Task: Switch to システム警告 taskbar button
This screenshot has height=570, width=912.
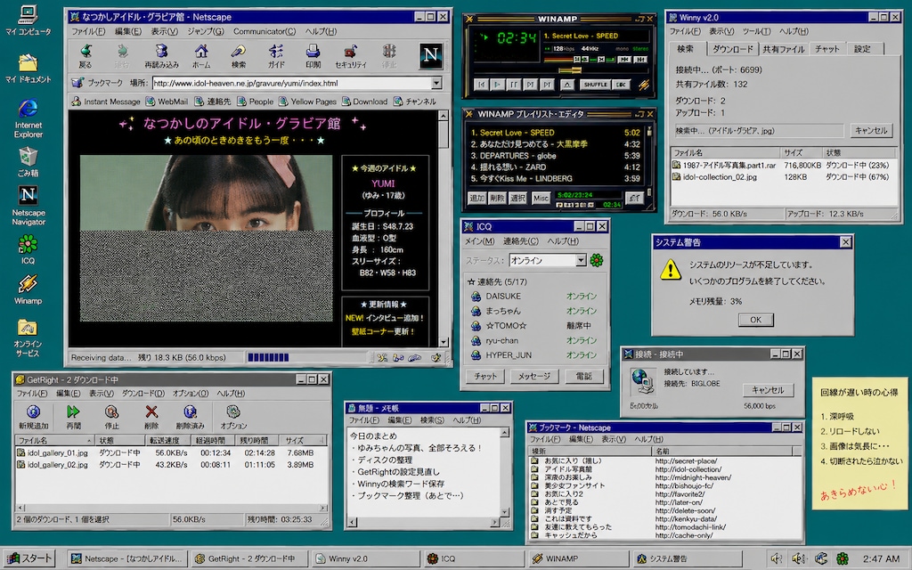Action: pyautogui.click(x=688, y=559)
